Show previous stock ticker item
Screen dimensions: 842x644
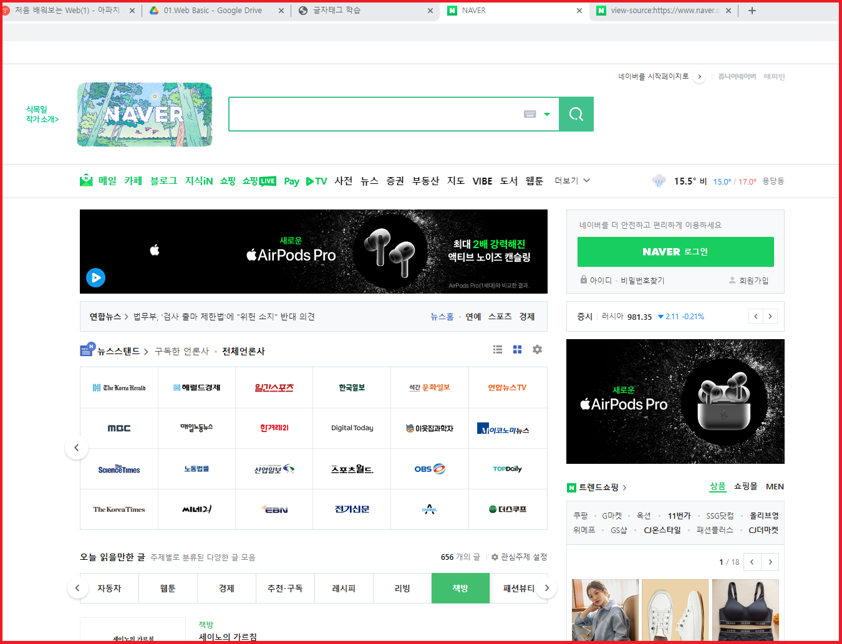(756, 316)
